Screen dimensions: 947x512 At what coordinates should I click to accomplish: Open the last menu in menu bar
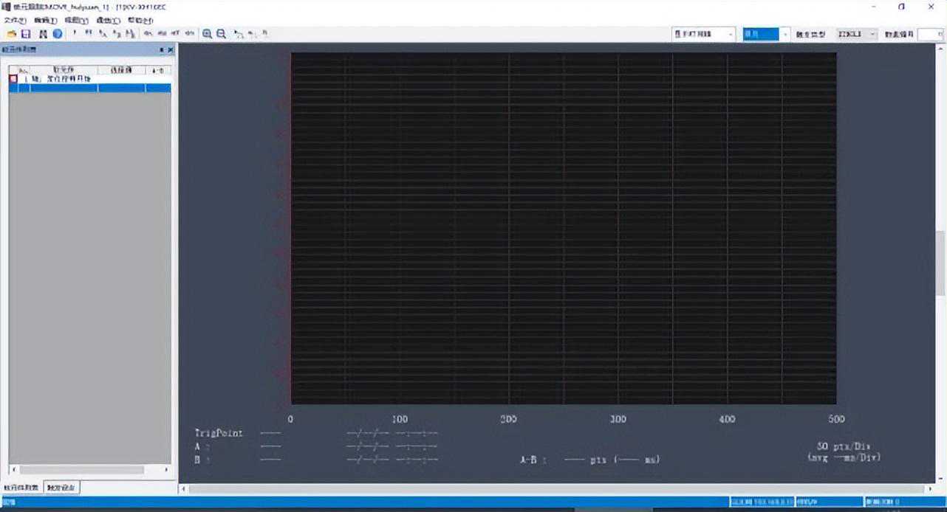(x=140, y=21)
